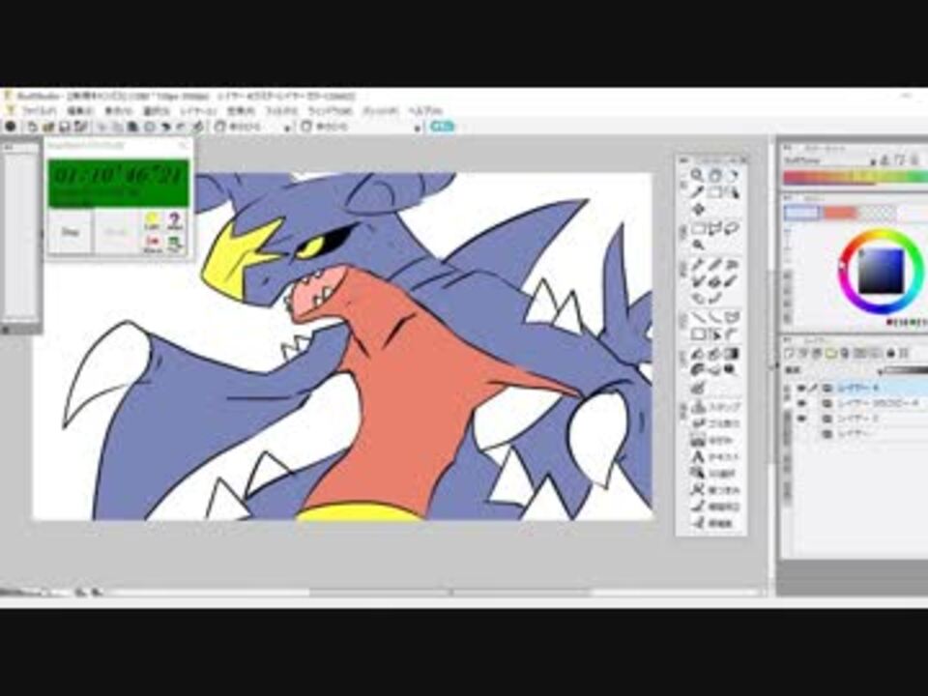Click the question mark icon in timer window
Image resolution: width=928 pixels, height=696 pixels.
174,222
